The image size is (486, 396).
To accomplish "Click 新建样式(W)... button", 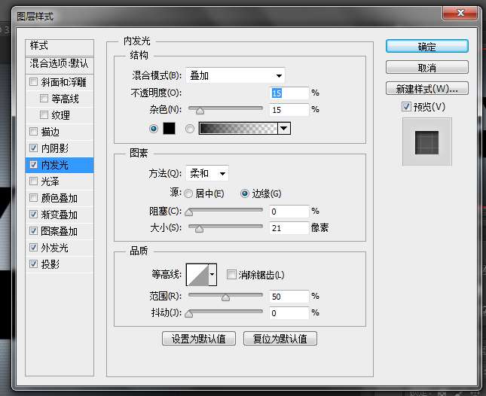I will (x=426, y=89).
